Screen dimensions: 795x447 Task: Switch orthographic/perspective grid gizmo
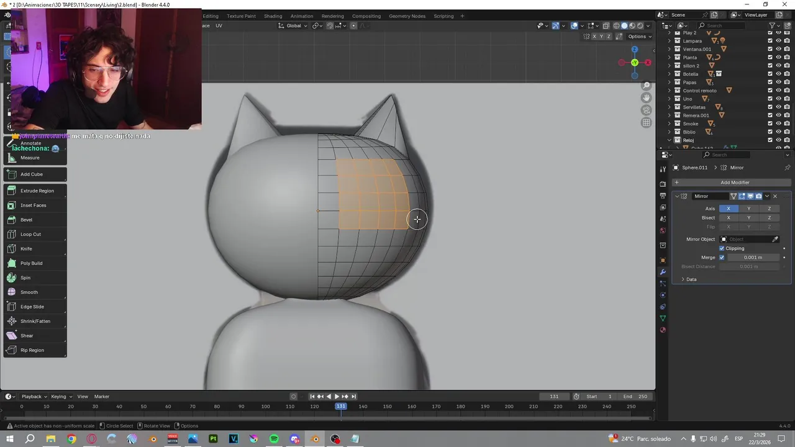[647, 122]
